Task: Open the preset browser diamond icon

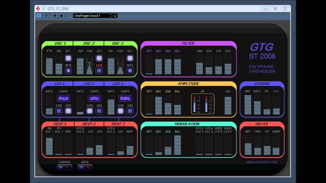Action: pos(115,16)
